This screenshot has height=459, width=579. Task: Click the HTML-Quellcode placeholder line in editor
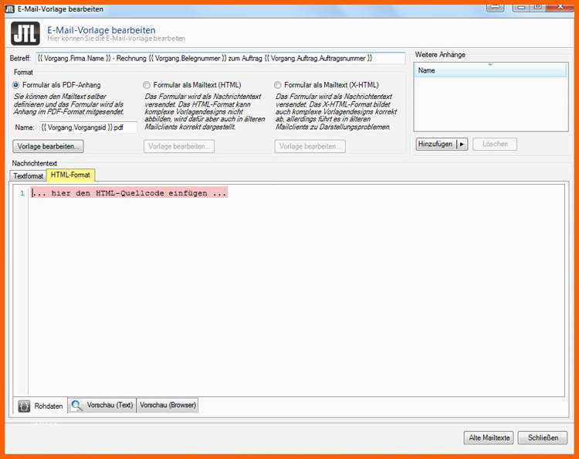pos(129,193)
